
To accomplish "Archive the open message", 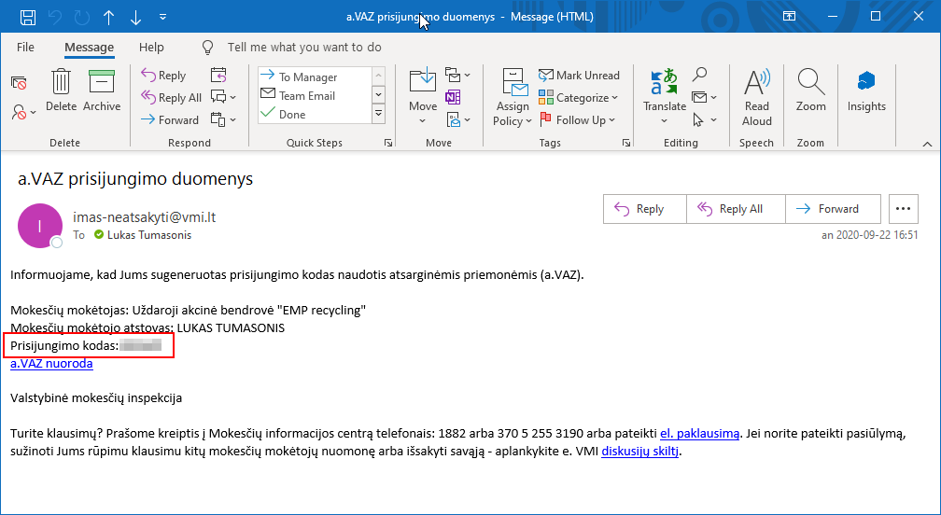I will pos(102,90).
